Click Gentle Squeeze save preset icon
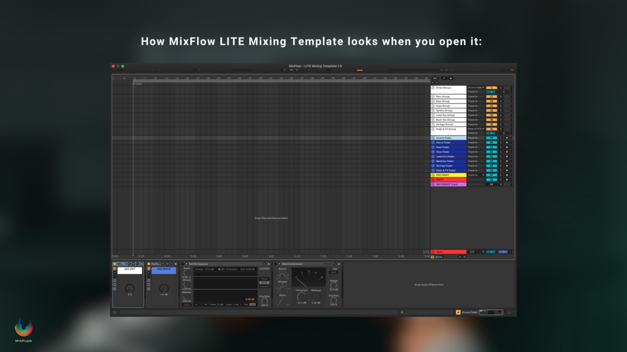 (269, 264)
